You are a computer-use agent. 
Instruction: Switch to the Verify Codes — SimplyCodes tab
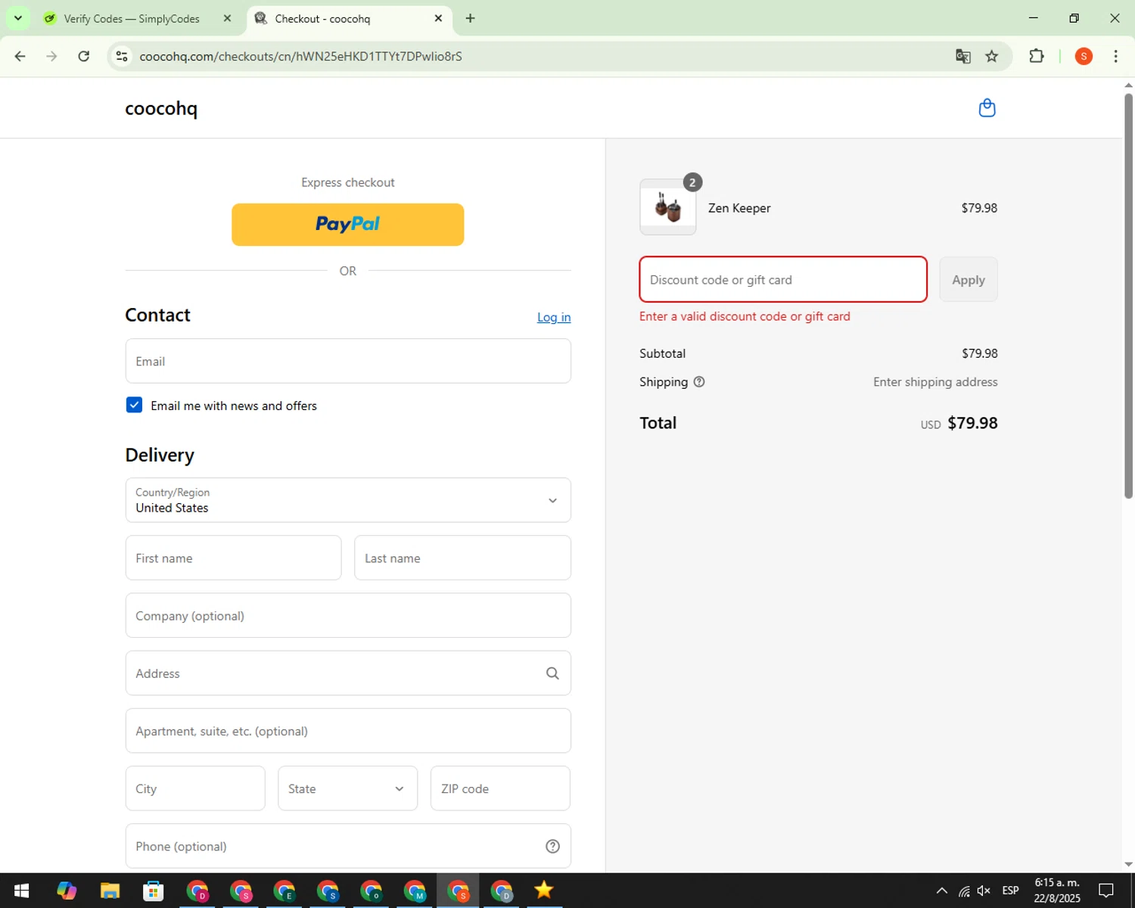(x=132, y=18)
